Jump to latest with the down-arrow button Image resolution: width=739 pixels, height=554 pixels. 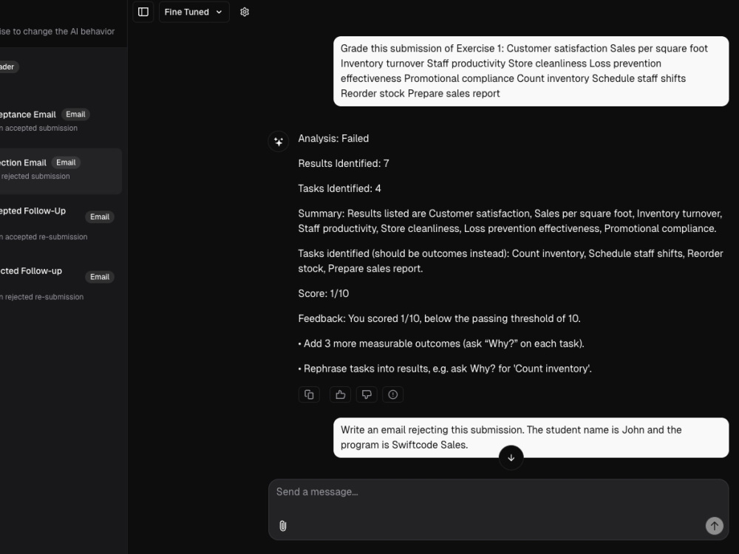(511, 457)
